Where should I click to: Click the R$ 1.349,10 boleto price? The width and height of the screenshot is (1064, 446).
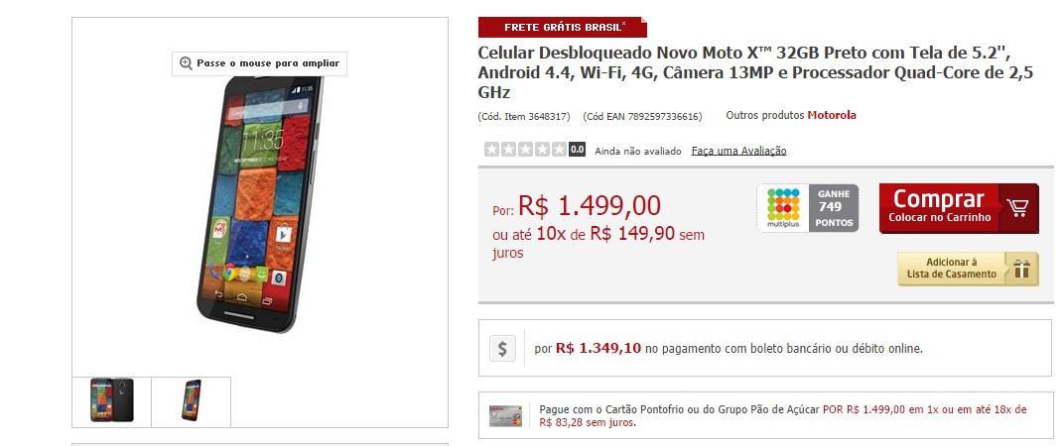(x=598, y=349)
